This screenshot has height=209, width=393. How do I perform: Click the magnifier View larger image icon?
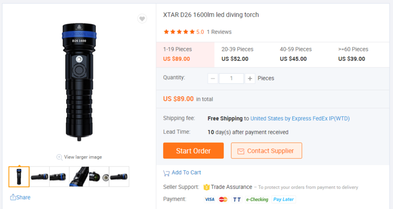click(x=59, y=157)
